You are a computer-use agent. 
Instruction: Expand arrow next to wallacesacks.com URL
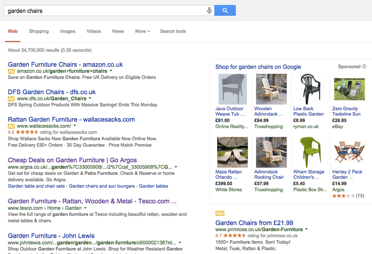click(74, 126)
